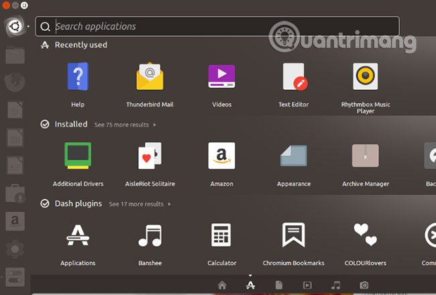436x295 pixels.
Task: Switch to the Files lens
Action: tap(279, 285)
